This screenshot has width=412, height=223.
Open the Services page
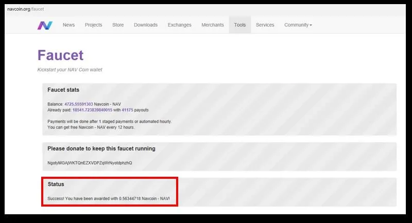(265, 25)
